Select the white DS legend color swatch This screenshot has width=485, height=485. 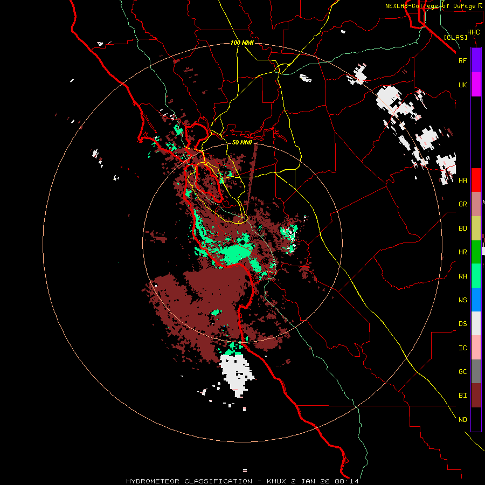(x=476, y=323)
